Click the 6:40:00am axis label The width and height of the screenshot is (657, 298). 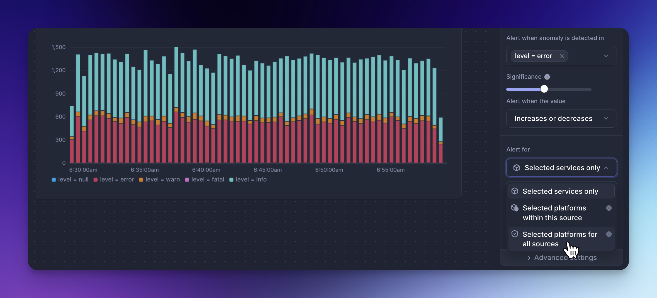coord(206,170)
